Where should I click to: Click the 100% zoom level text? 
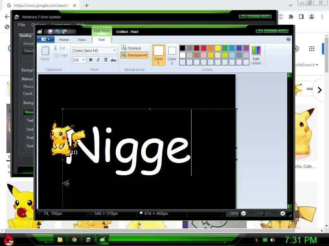coord(234,213)
